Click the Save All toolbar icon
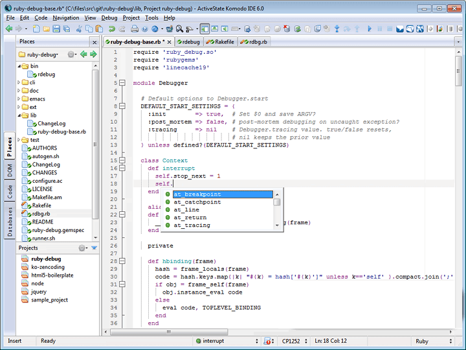Image resolution: width=466 pixels, height=350 pixels. click(66, 29)
